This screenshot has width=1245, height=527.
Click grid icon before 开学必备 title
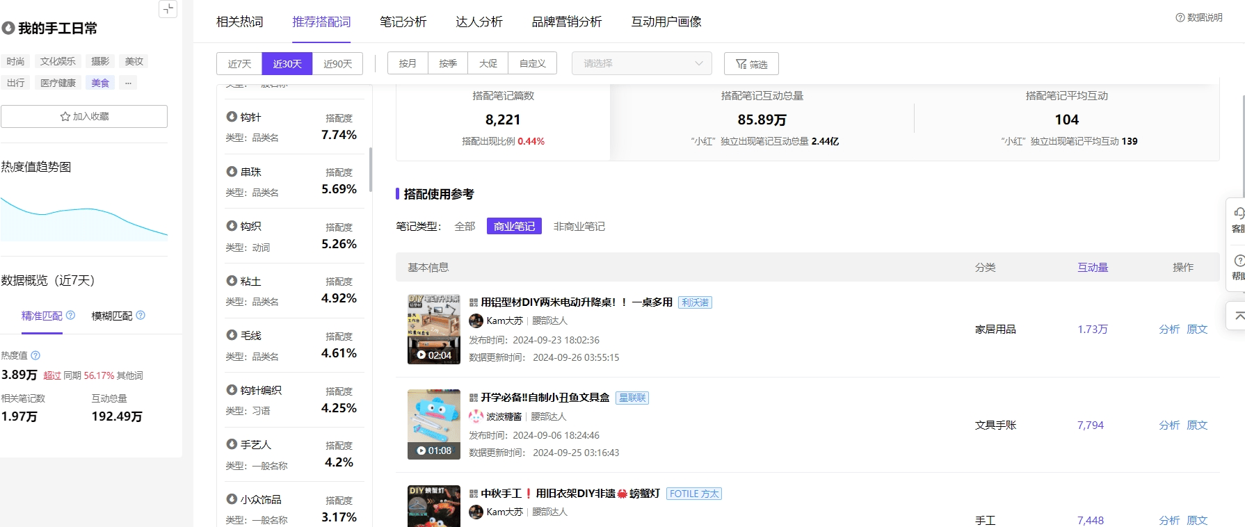(x=474, y=398)
